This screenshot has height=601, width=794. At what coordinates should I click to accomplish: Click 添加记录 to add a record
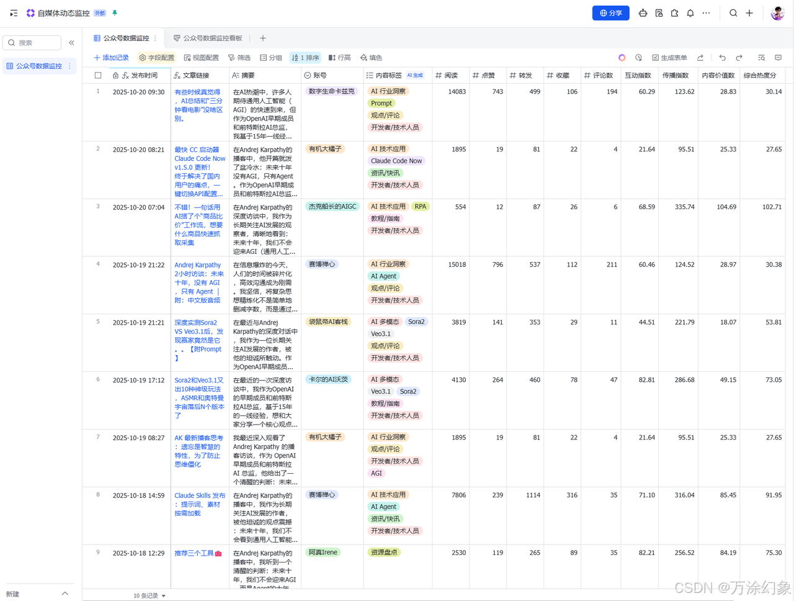pyautogui.click(x=111, y=58)
